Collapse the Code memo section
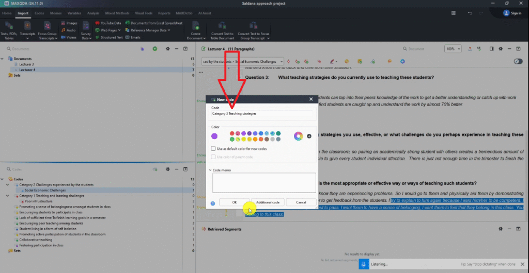This screenshot has height=273, width=529. click(210, 169)
